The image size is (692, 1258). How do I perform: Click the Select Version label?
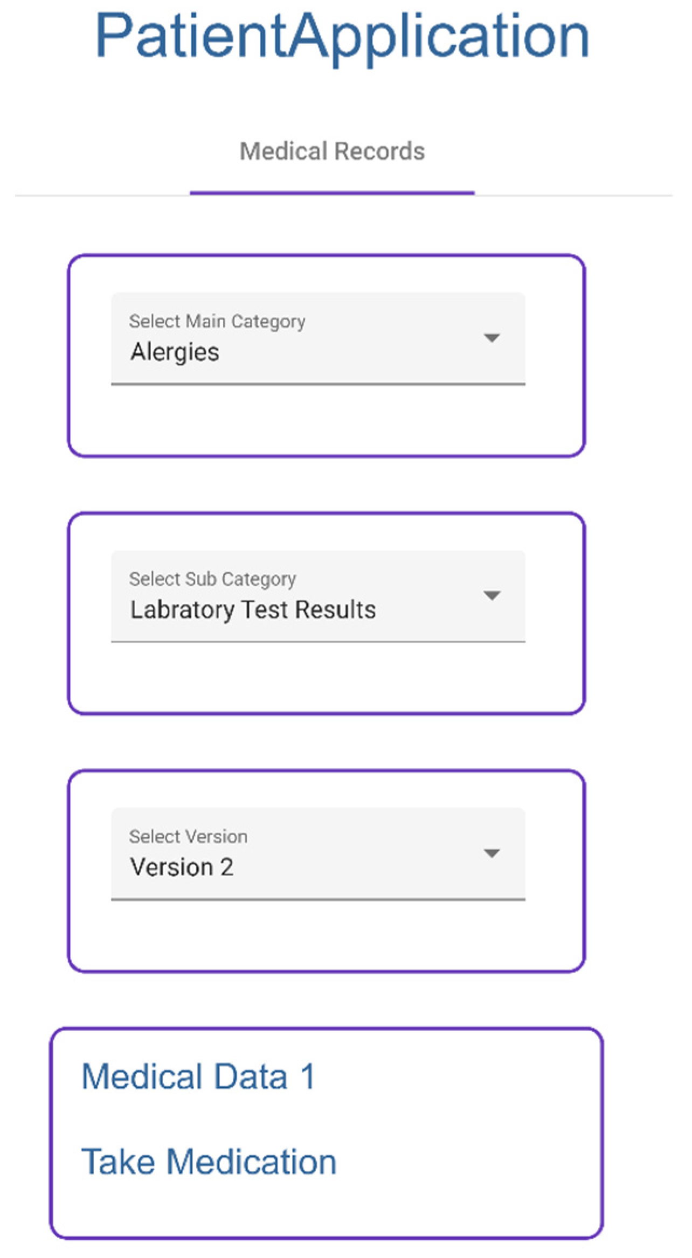188,836
